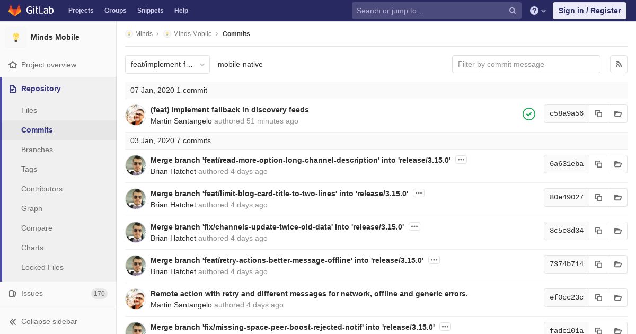
Task: Click the Issues sidebar icon
Action: [x=13, y=293]
